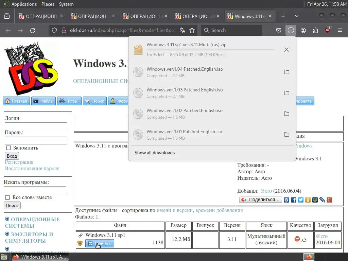Sort files by времени добавления
The width and height of the screenshot is (348, 261).
pos(219,210)
